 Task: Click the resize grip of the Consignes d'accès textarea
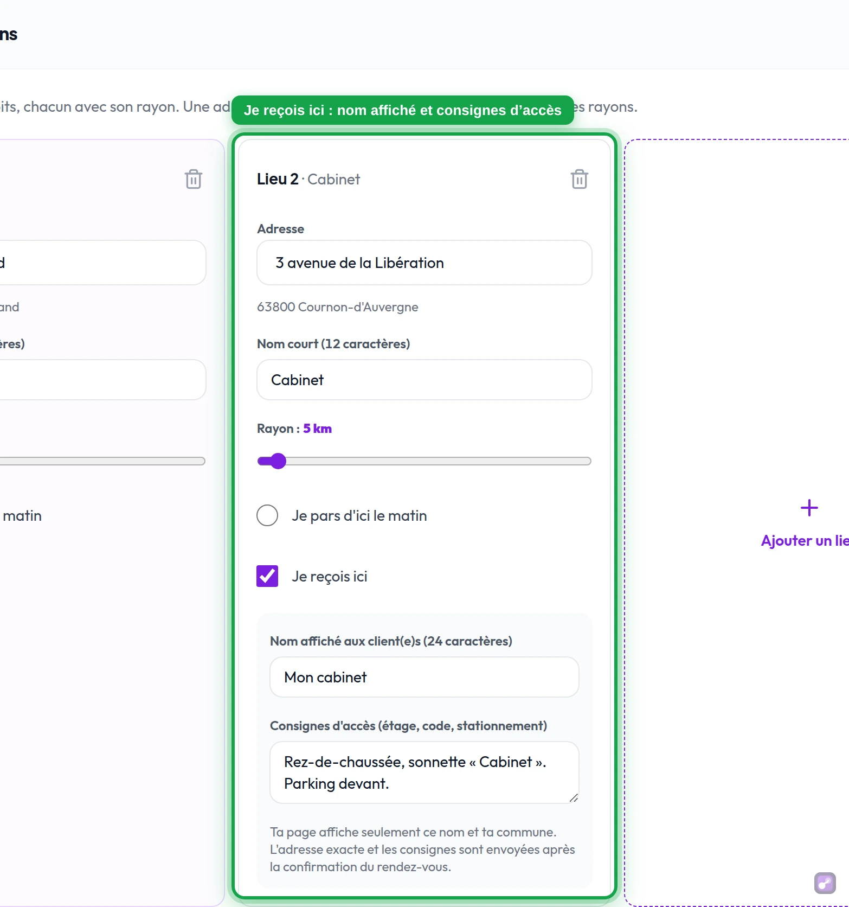[x=574, y=797]
